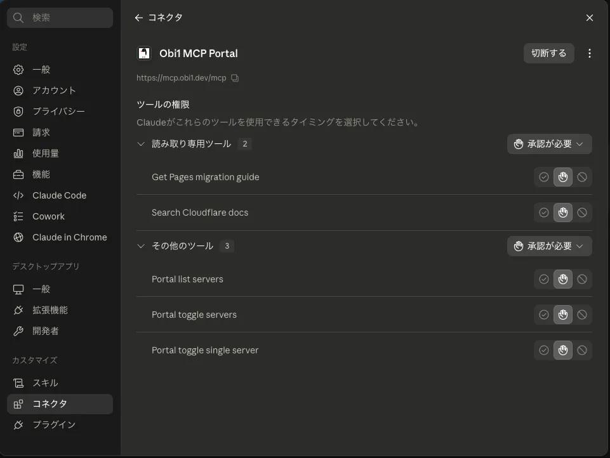The height and width of the screenshot is (458, 610).
Task: Collapse the その他のツール section chevron
Action: tap(141, 245)
